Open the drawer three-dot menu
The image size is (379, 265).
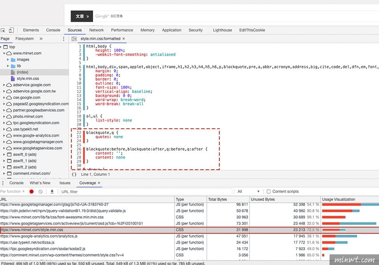click(3, 183)
